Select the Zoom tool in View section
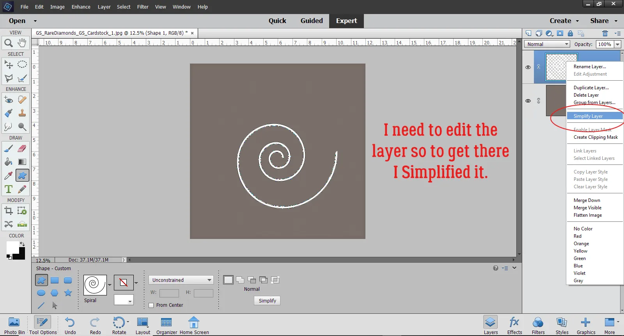Image resolution: width=624 pixels, height=336 pixels. point(8,43)
